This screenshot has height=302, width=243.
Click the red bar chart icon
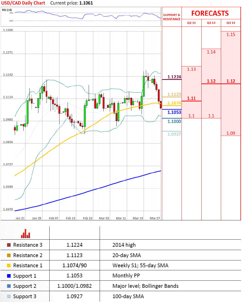coord(25,234)
